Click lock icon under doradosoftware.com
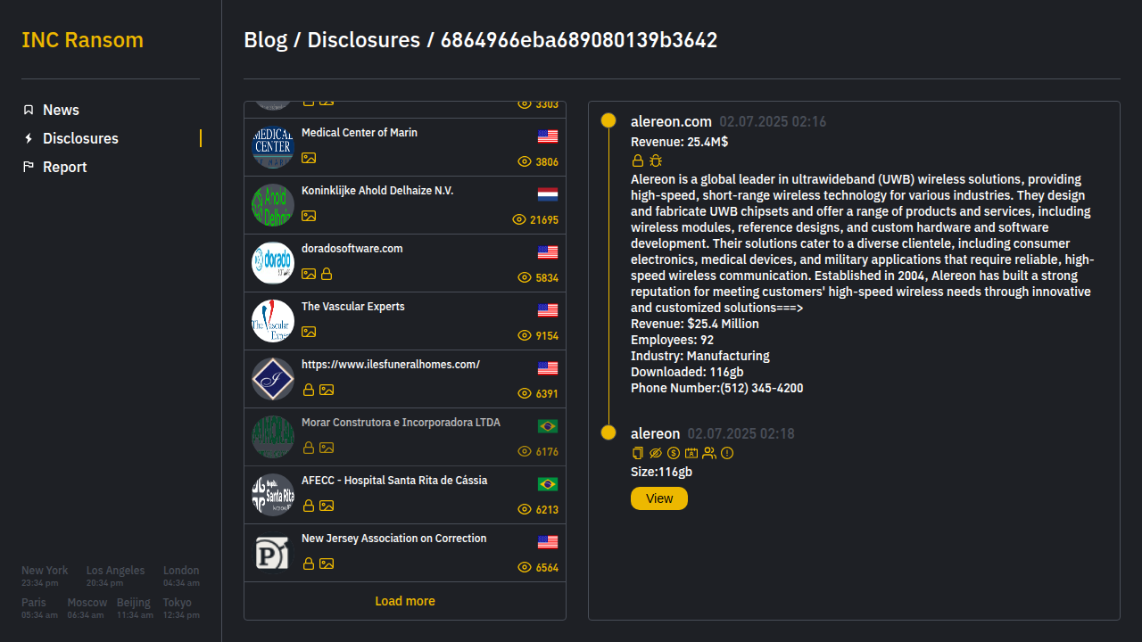 coord(327,274)
